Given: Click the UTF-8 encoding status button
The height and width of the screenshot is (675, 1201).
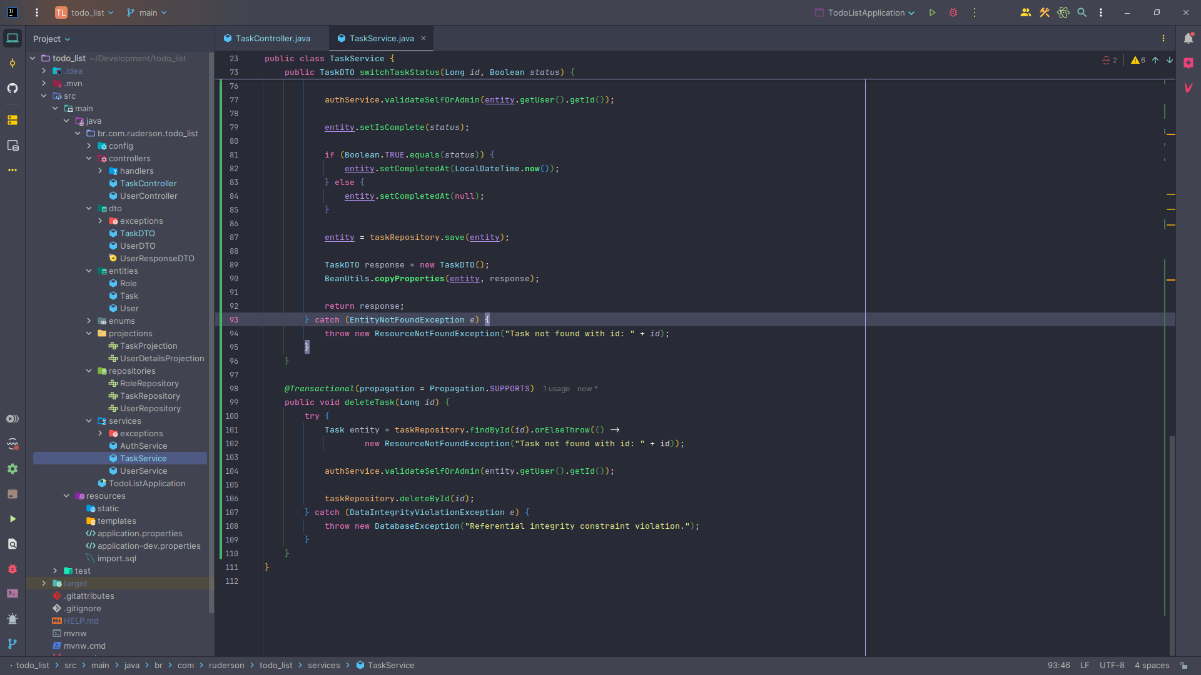Looking at the screenshot, I should tap(1112, 666).
